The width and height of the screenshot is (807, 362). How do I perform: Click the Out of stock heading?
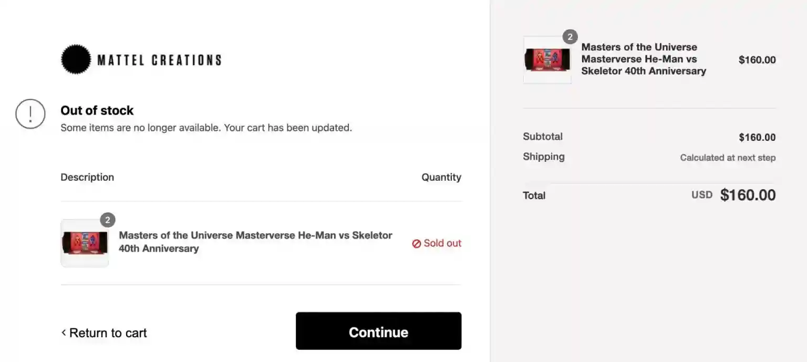[97, 110]
